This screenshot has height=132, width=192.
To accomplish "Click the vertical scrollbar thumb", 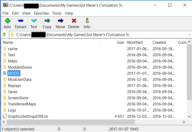I will pos(189,72).
